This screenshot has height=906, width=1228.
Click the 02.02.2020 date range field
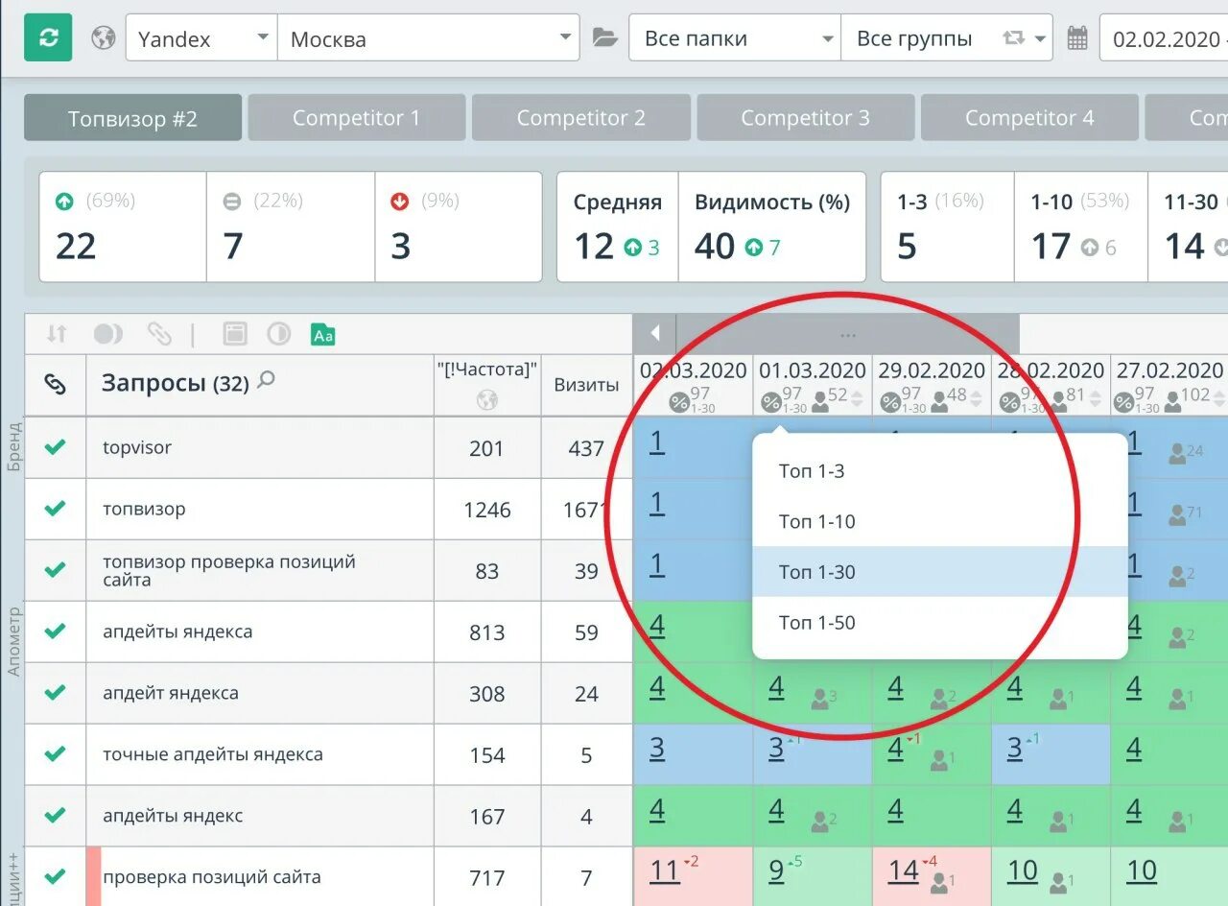tap(1164, 38)
